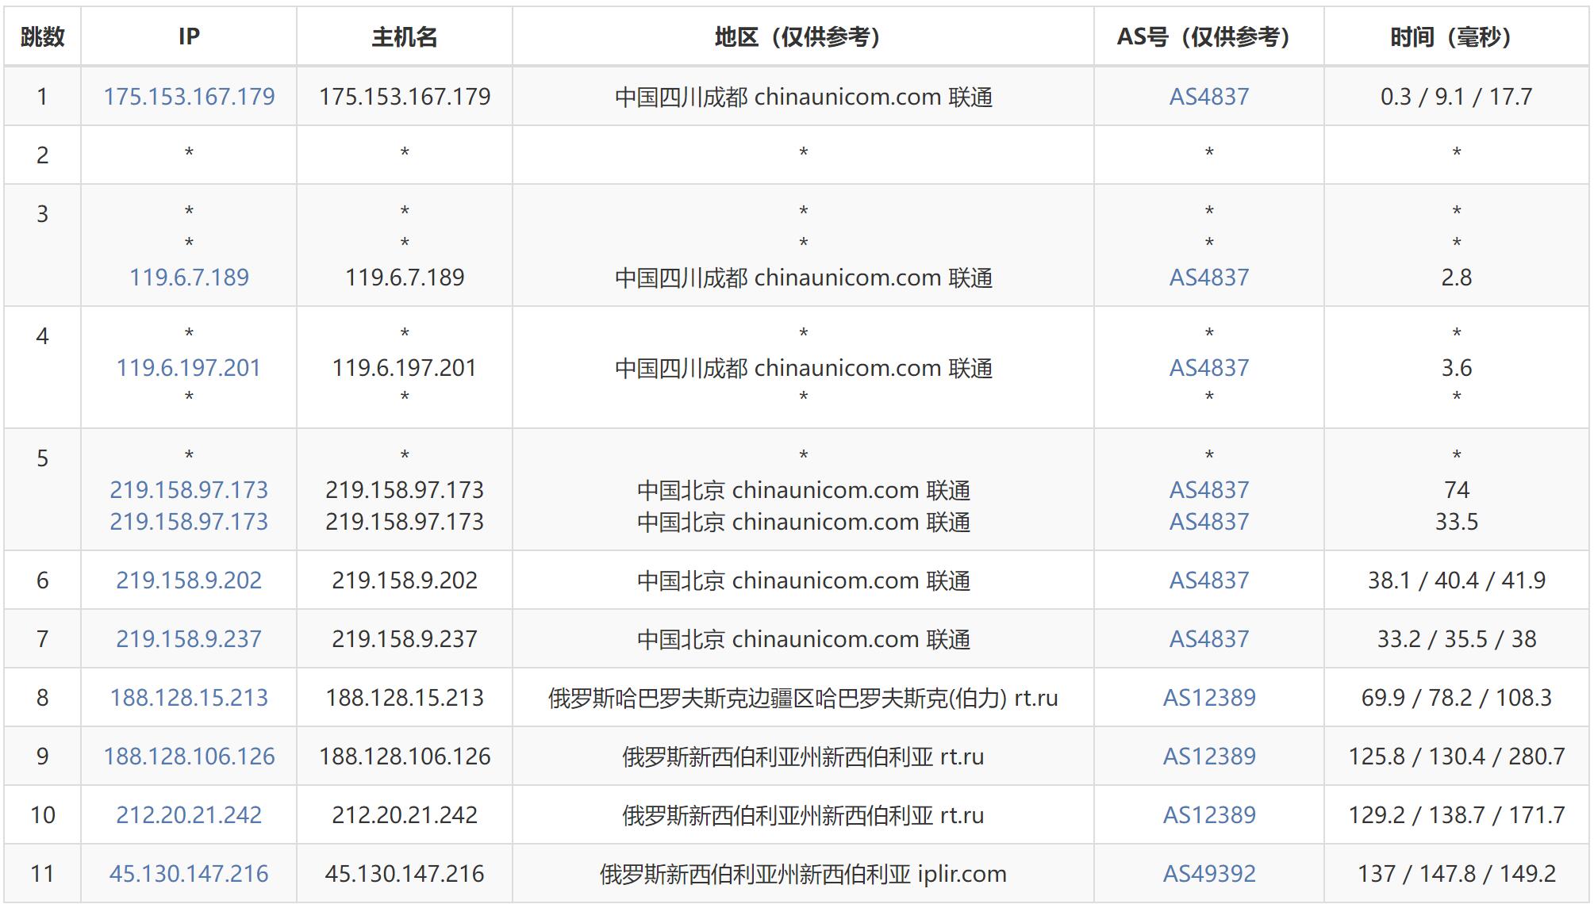1594x904 pixels.
Task: Click the black hostname text 119.6.197.201
Action: [x=405, y=368]
